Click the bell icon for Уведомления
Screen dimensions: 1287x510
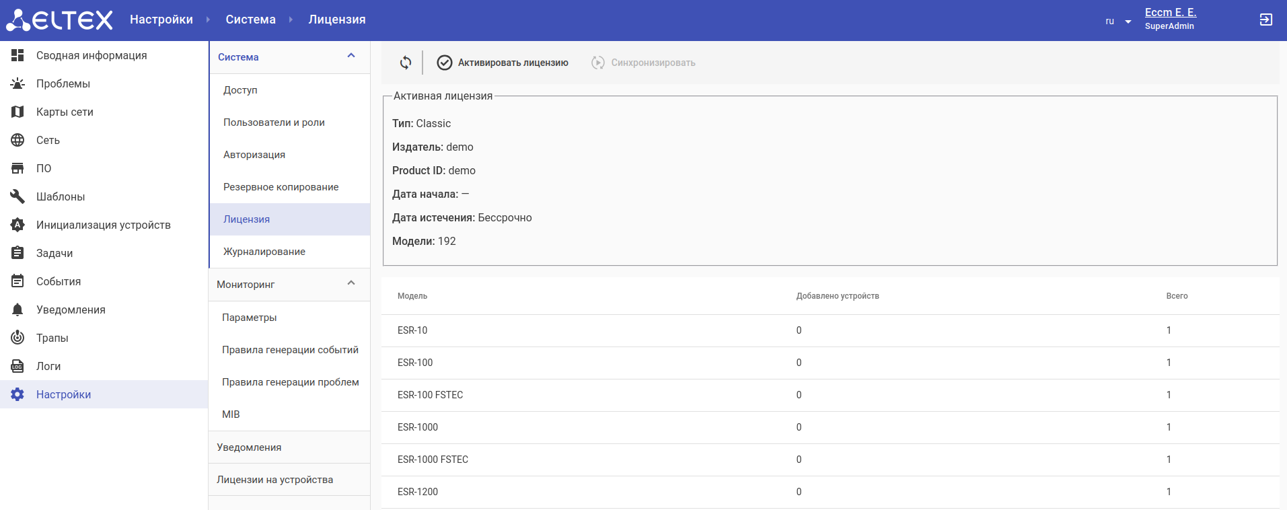[17, 309]
